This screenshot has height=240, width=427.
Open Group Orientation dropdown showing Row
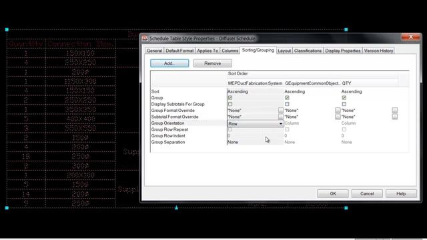[255, 123]
